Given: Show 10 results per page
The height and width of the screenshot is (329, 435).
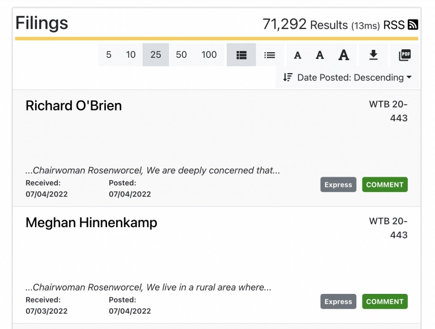Looking at the screenshot, I should [x=131, y=55].
